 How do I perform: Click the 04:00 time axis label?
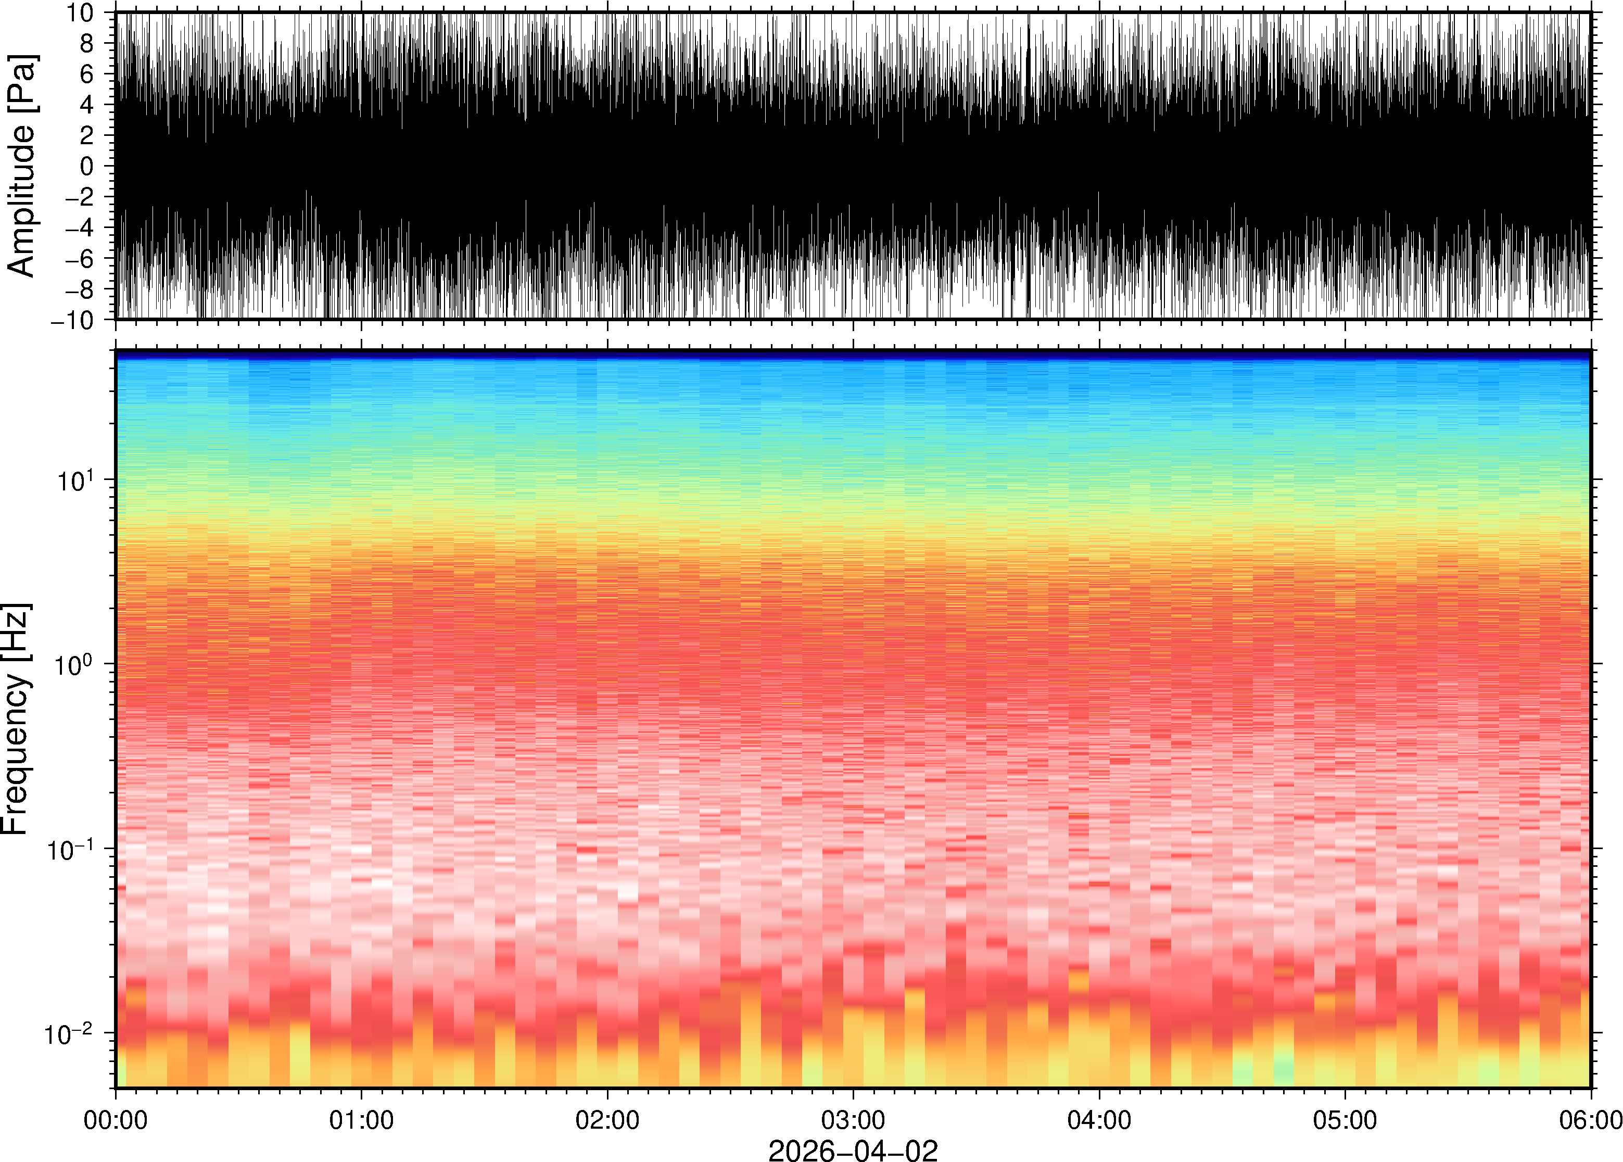[1099, 1119]
